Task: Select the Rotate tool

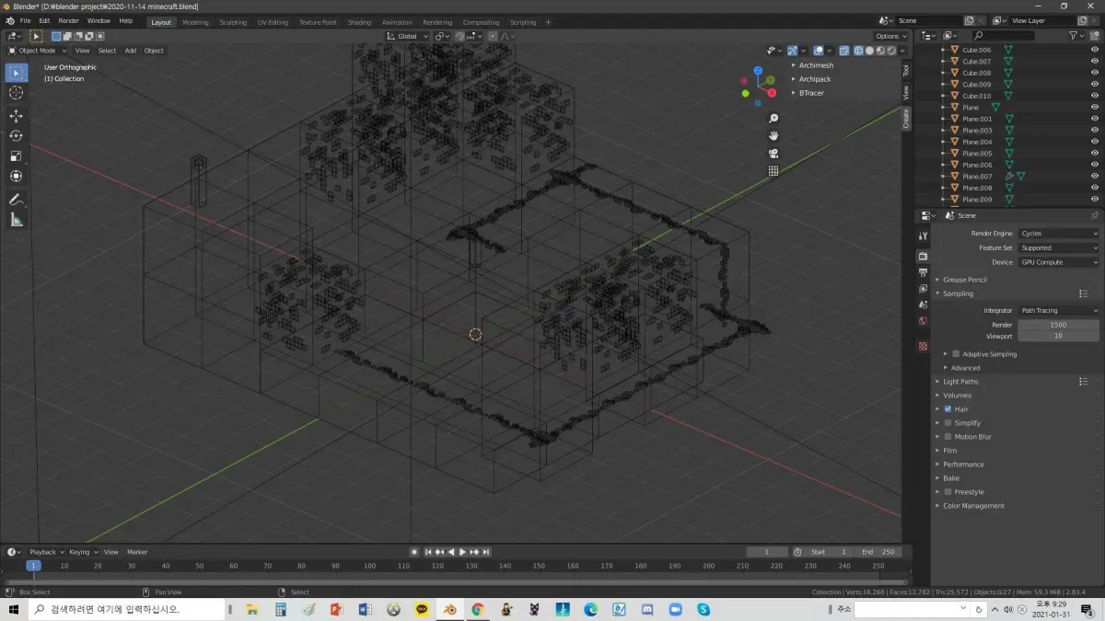Action: click(x=16, y=136)
